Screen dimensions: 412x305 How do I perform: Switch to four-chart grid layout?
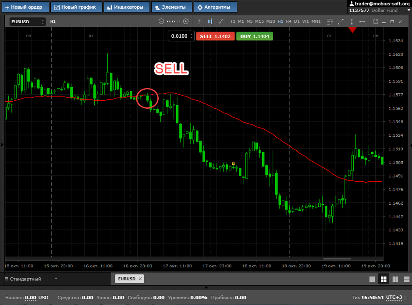tap(384, 279)
